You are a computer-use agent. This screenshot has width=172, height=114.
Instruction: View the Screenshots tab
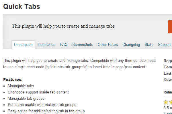click(83, 45)
